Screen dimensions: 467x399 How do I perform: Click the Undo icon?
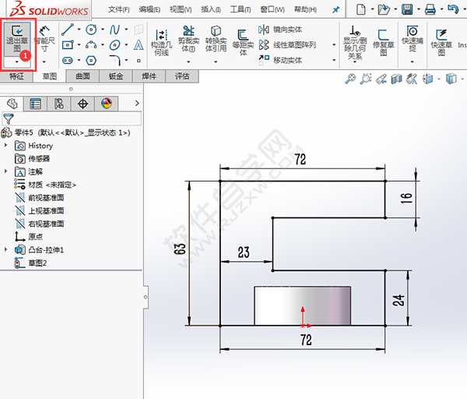point(453,9)
